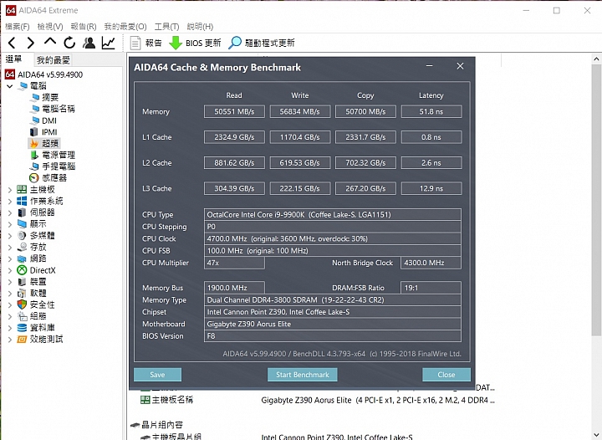Open the 我的最愛(O) menu
Screen dimensions: 602x440
pos(125,27)
